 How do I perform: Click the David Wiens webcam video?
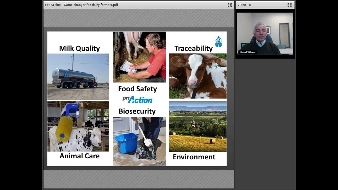(265, 34)
